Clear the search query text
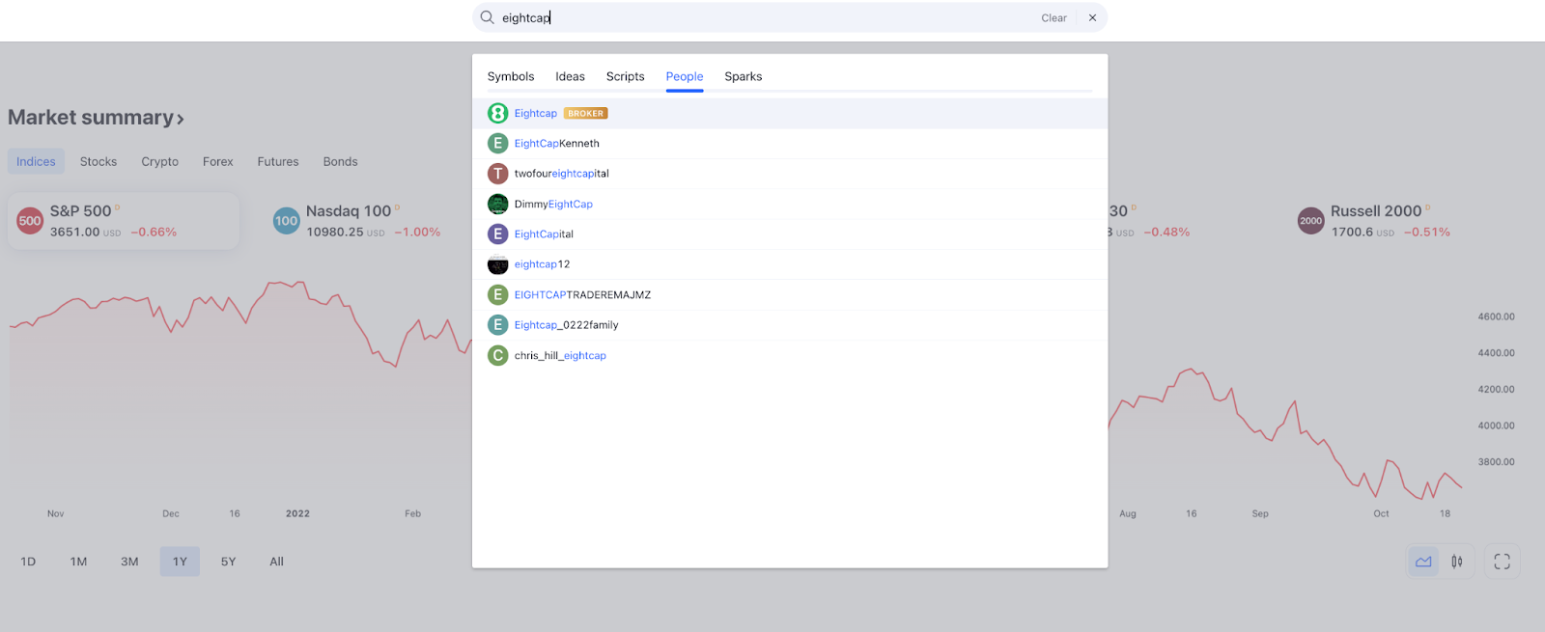 1053,17
